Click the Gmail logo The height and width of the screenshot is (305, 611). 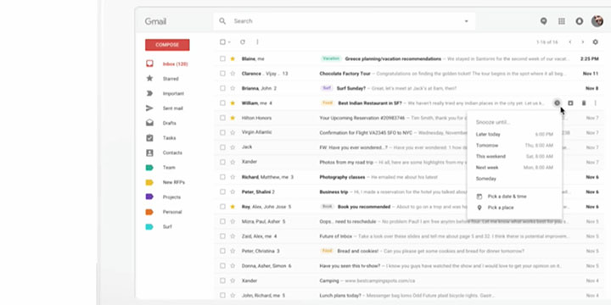(155, 21)
